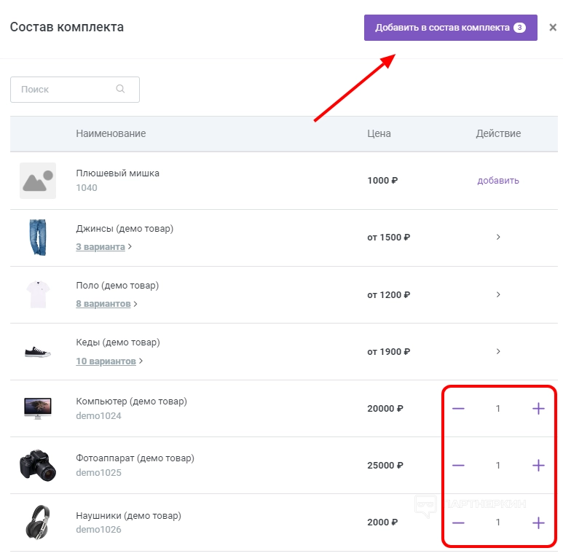Increase quantity of Наушники

click(x=538, y=522)
